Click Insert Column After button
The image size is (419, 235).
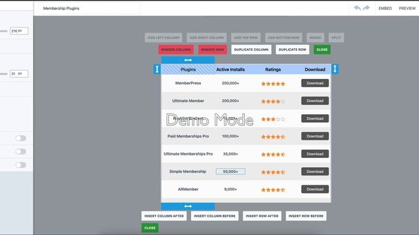click(164, 216)
